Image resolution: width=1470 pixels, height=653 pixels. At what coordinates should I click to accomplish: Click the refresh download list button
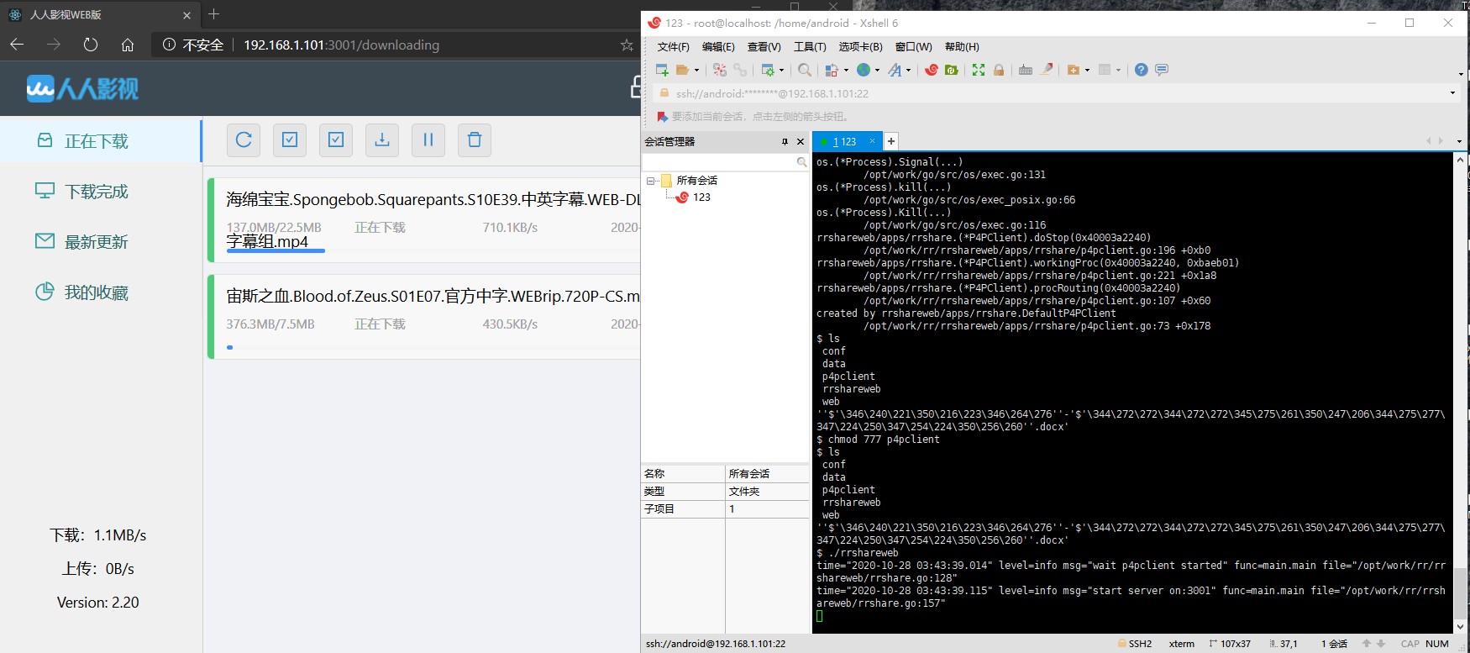244,140
